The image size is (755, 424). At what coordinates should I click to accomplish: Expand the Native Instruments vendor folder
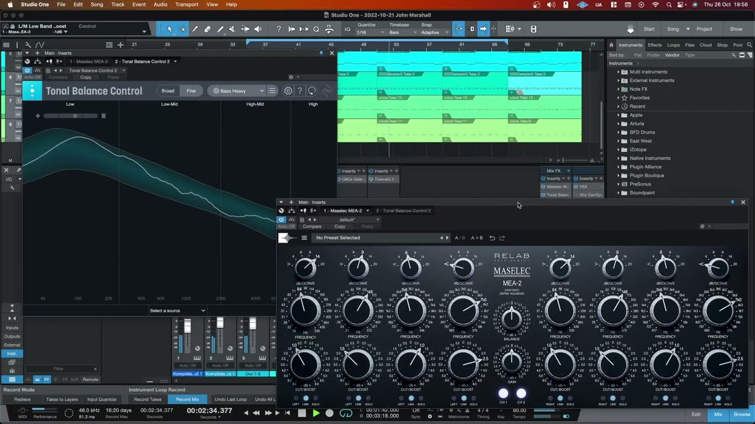tap(619, 158)
